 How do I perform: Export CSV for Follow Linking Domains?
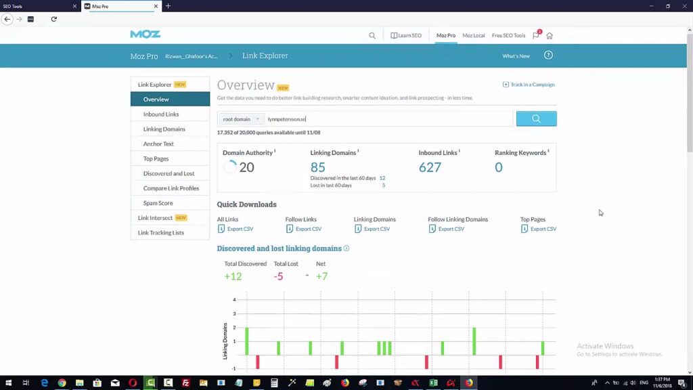pyautogui.click(x=447, y=229)
